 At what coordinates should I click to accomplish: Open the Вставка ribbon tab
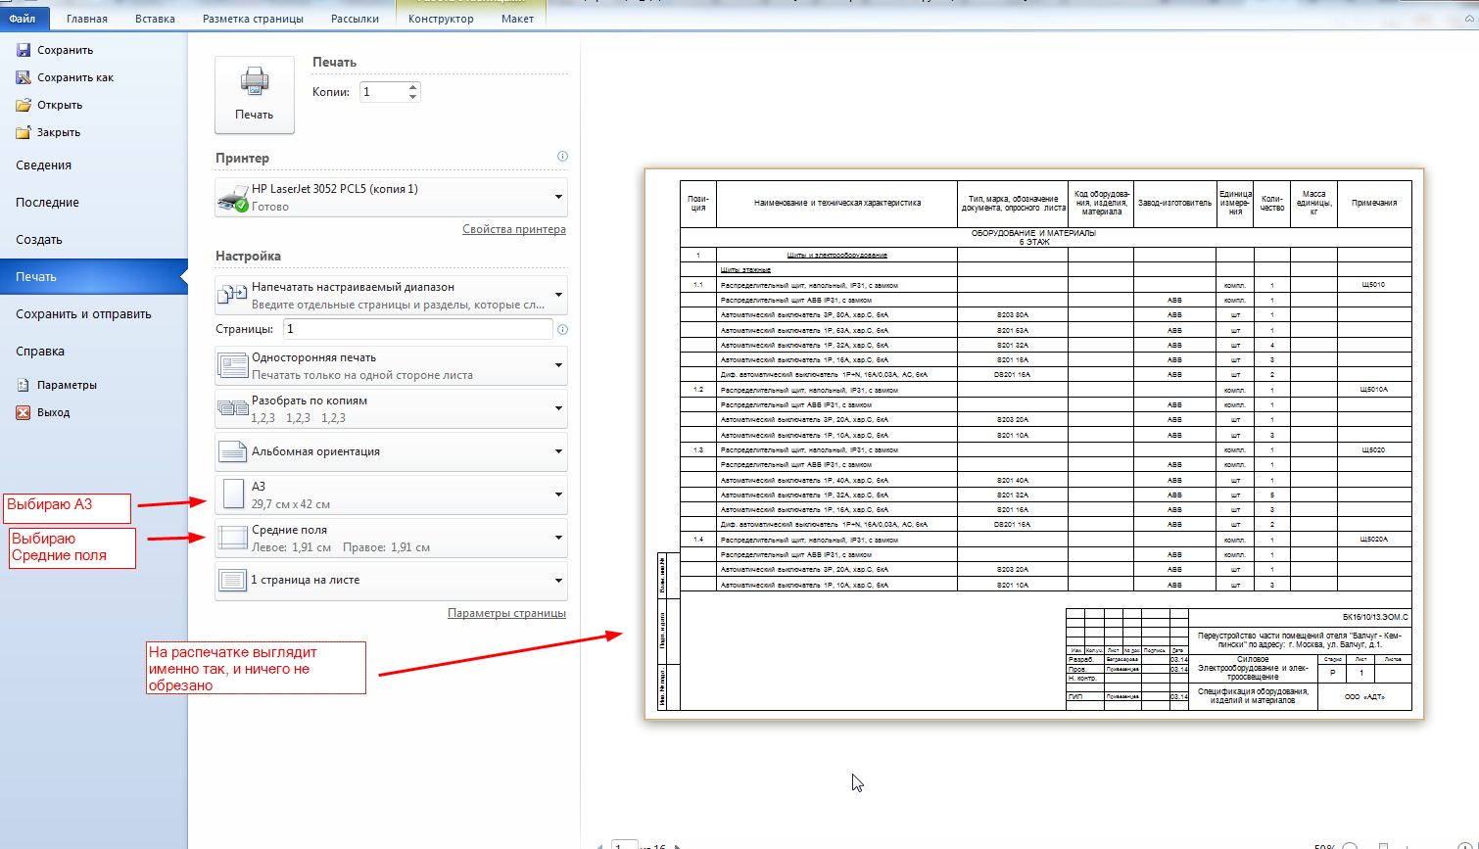point(155,19)
